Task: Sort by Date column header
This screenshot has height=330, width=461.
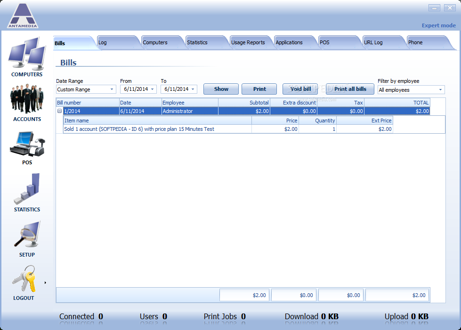Action: (140, 103)
